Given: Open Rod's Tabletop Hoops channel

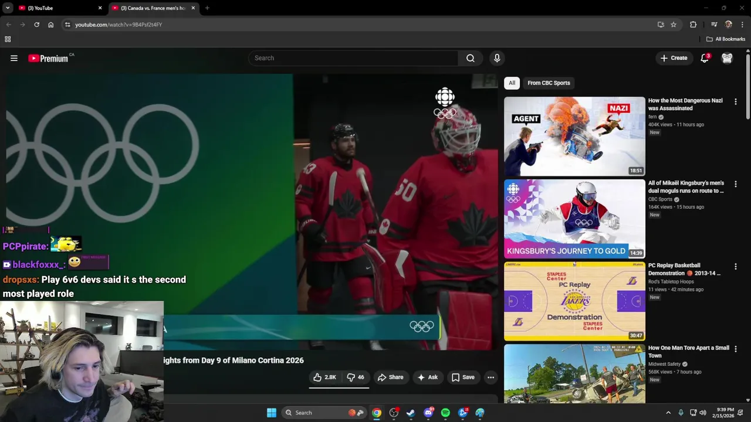Looking at the screenshot, I should [x=671, y=282].
